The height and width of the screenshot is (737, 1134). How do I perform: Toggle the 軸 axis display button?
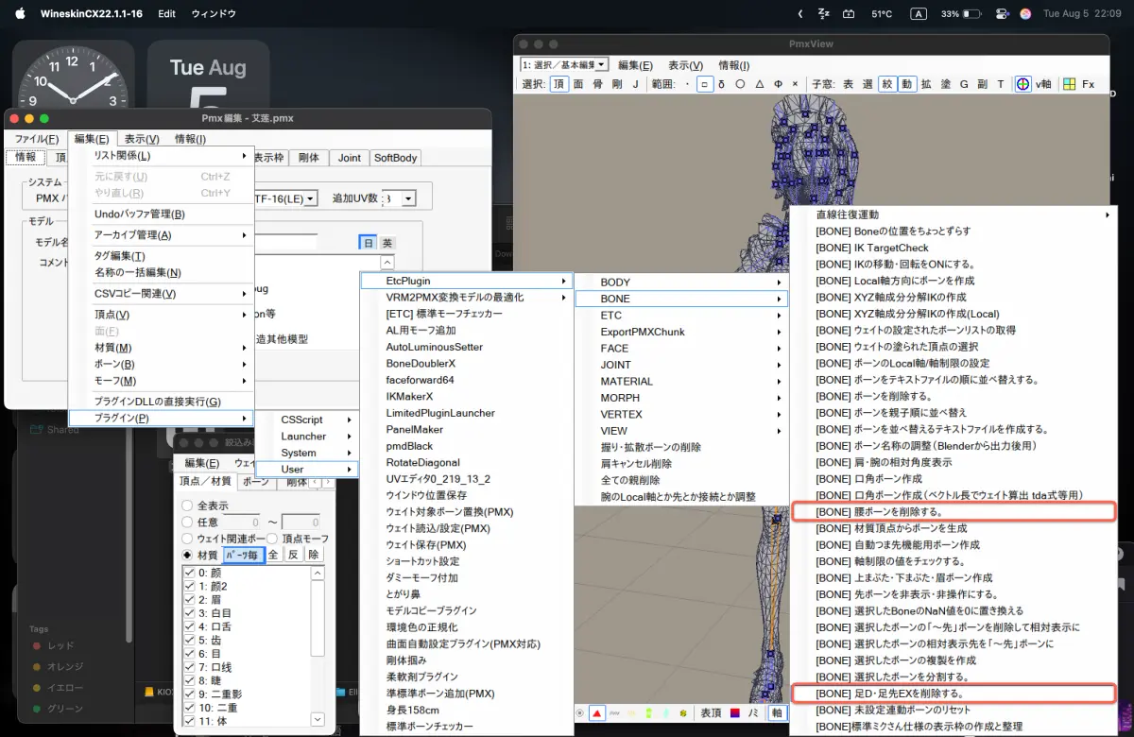(x=777, y=712)
